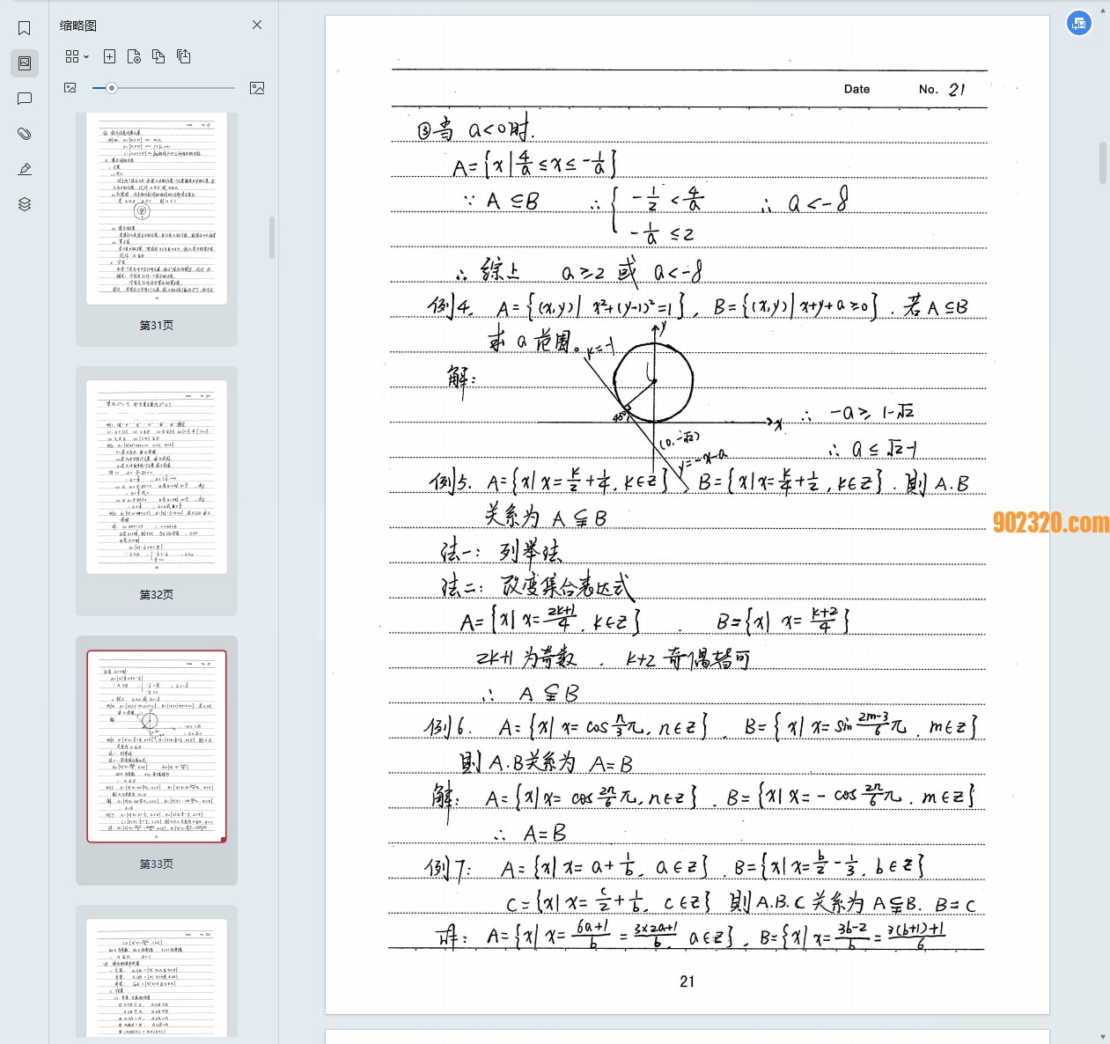Expand the thumbnail grid layout dropdown
Viewport: 1110px width, 1044px height.
pos(77,56)
